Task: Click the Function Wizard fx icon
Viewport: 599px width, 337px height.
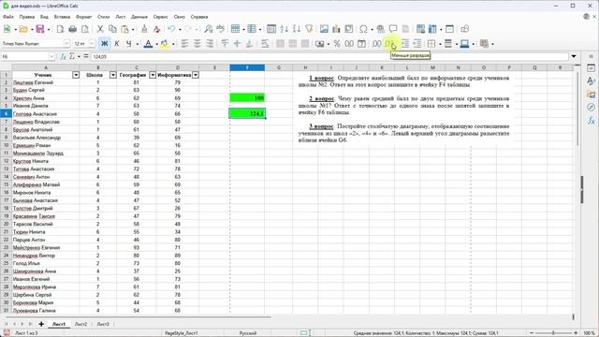Action: coord(63,56)
